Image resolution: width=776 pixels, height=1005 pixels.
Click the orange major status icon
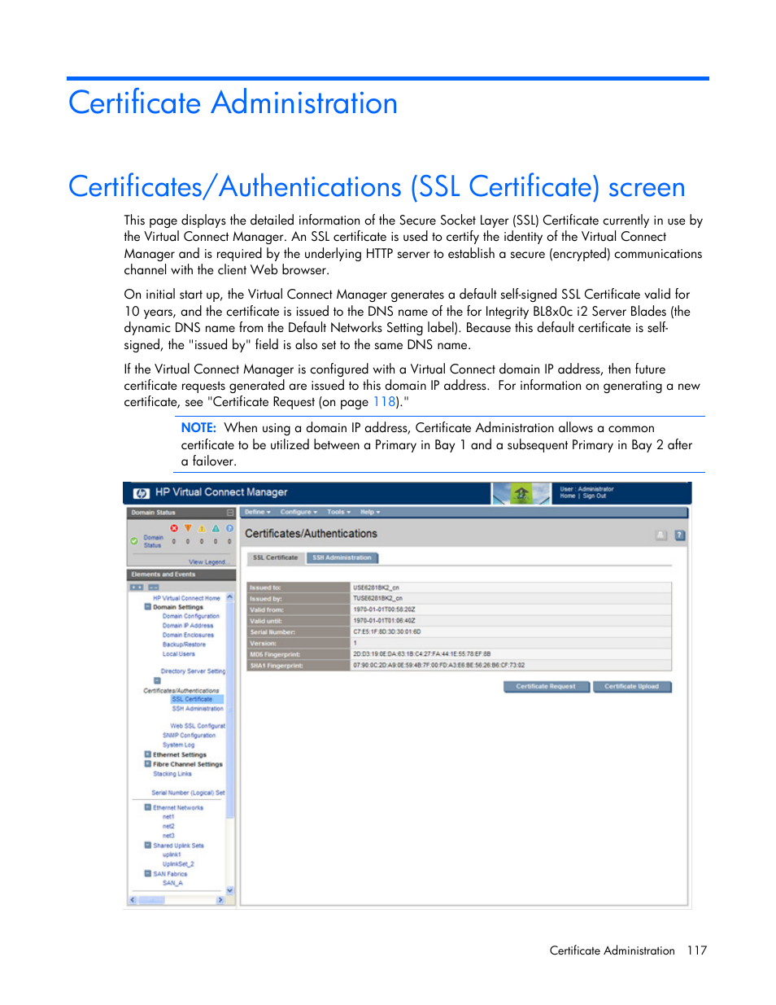pyautogui.click(x=188, y=528)
